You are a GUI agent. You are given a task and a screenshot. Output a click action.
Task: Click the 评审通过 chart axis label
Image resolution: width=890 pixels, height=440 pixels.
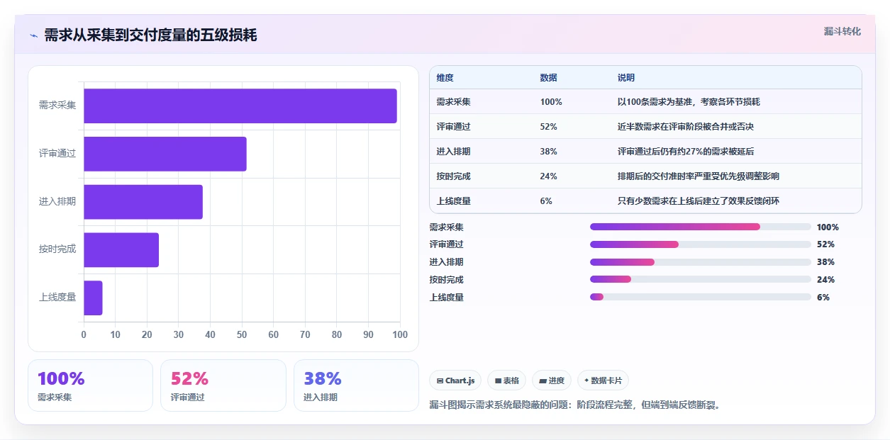(57, 154)
